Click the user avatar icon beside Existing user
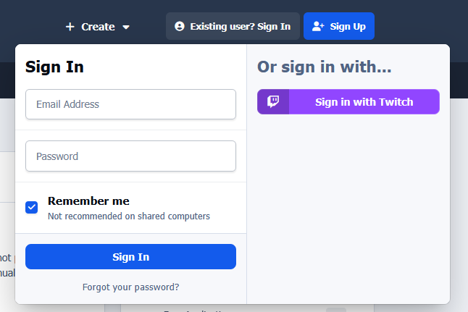Viewport: 468px width, 312px height. (x=180, y=26)
